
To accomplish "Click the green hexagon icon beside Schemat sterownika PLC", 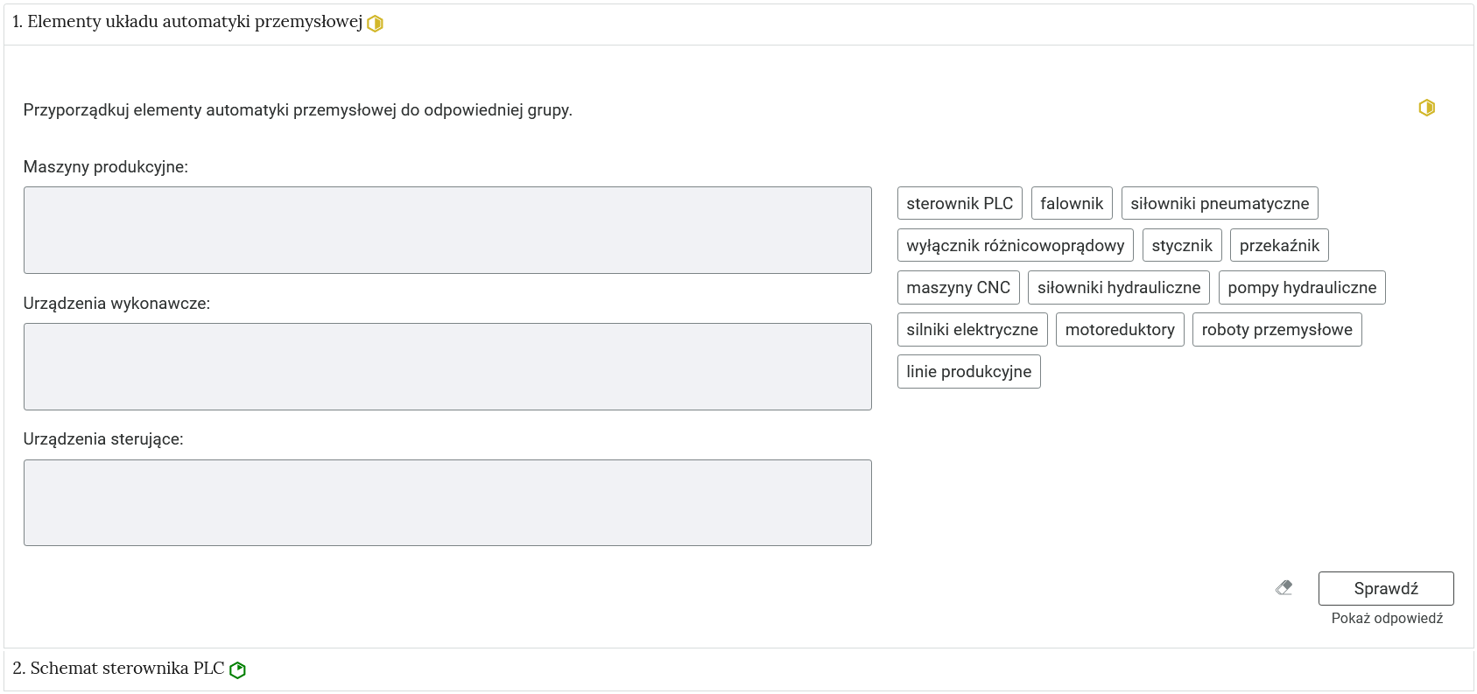I will click(237, 670).
